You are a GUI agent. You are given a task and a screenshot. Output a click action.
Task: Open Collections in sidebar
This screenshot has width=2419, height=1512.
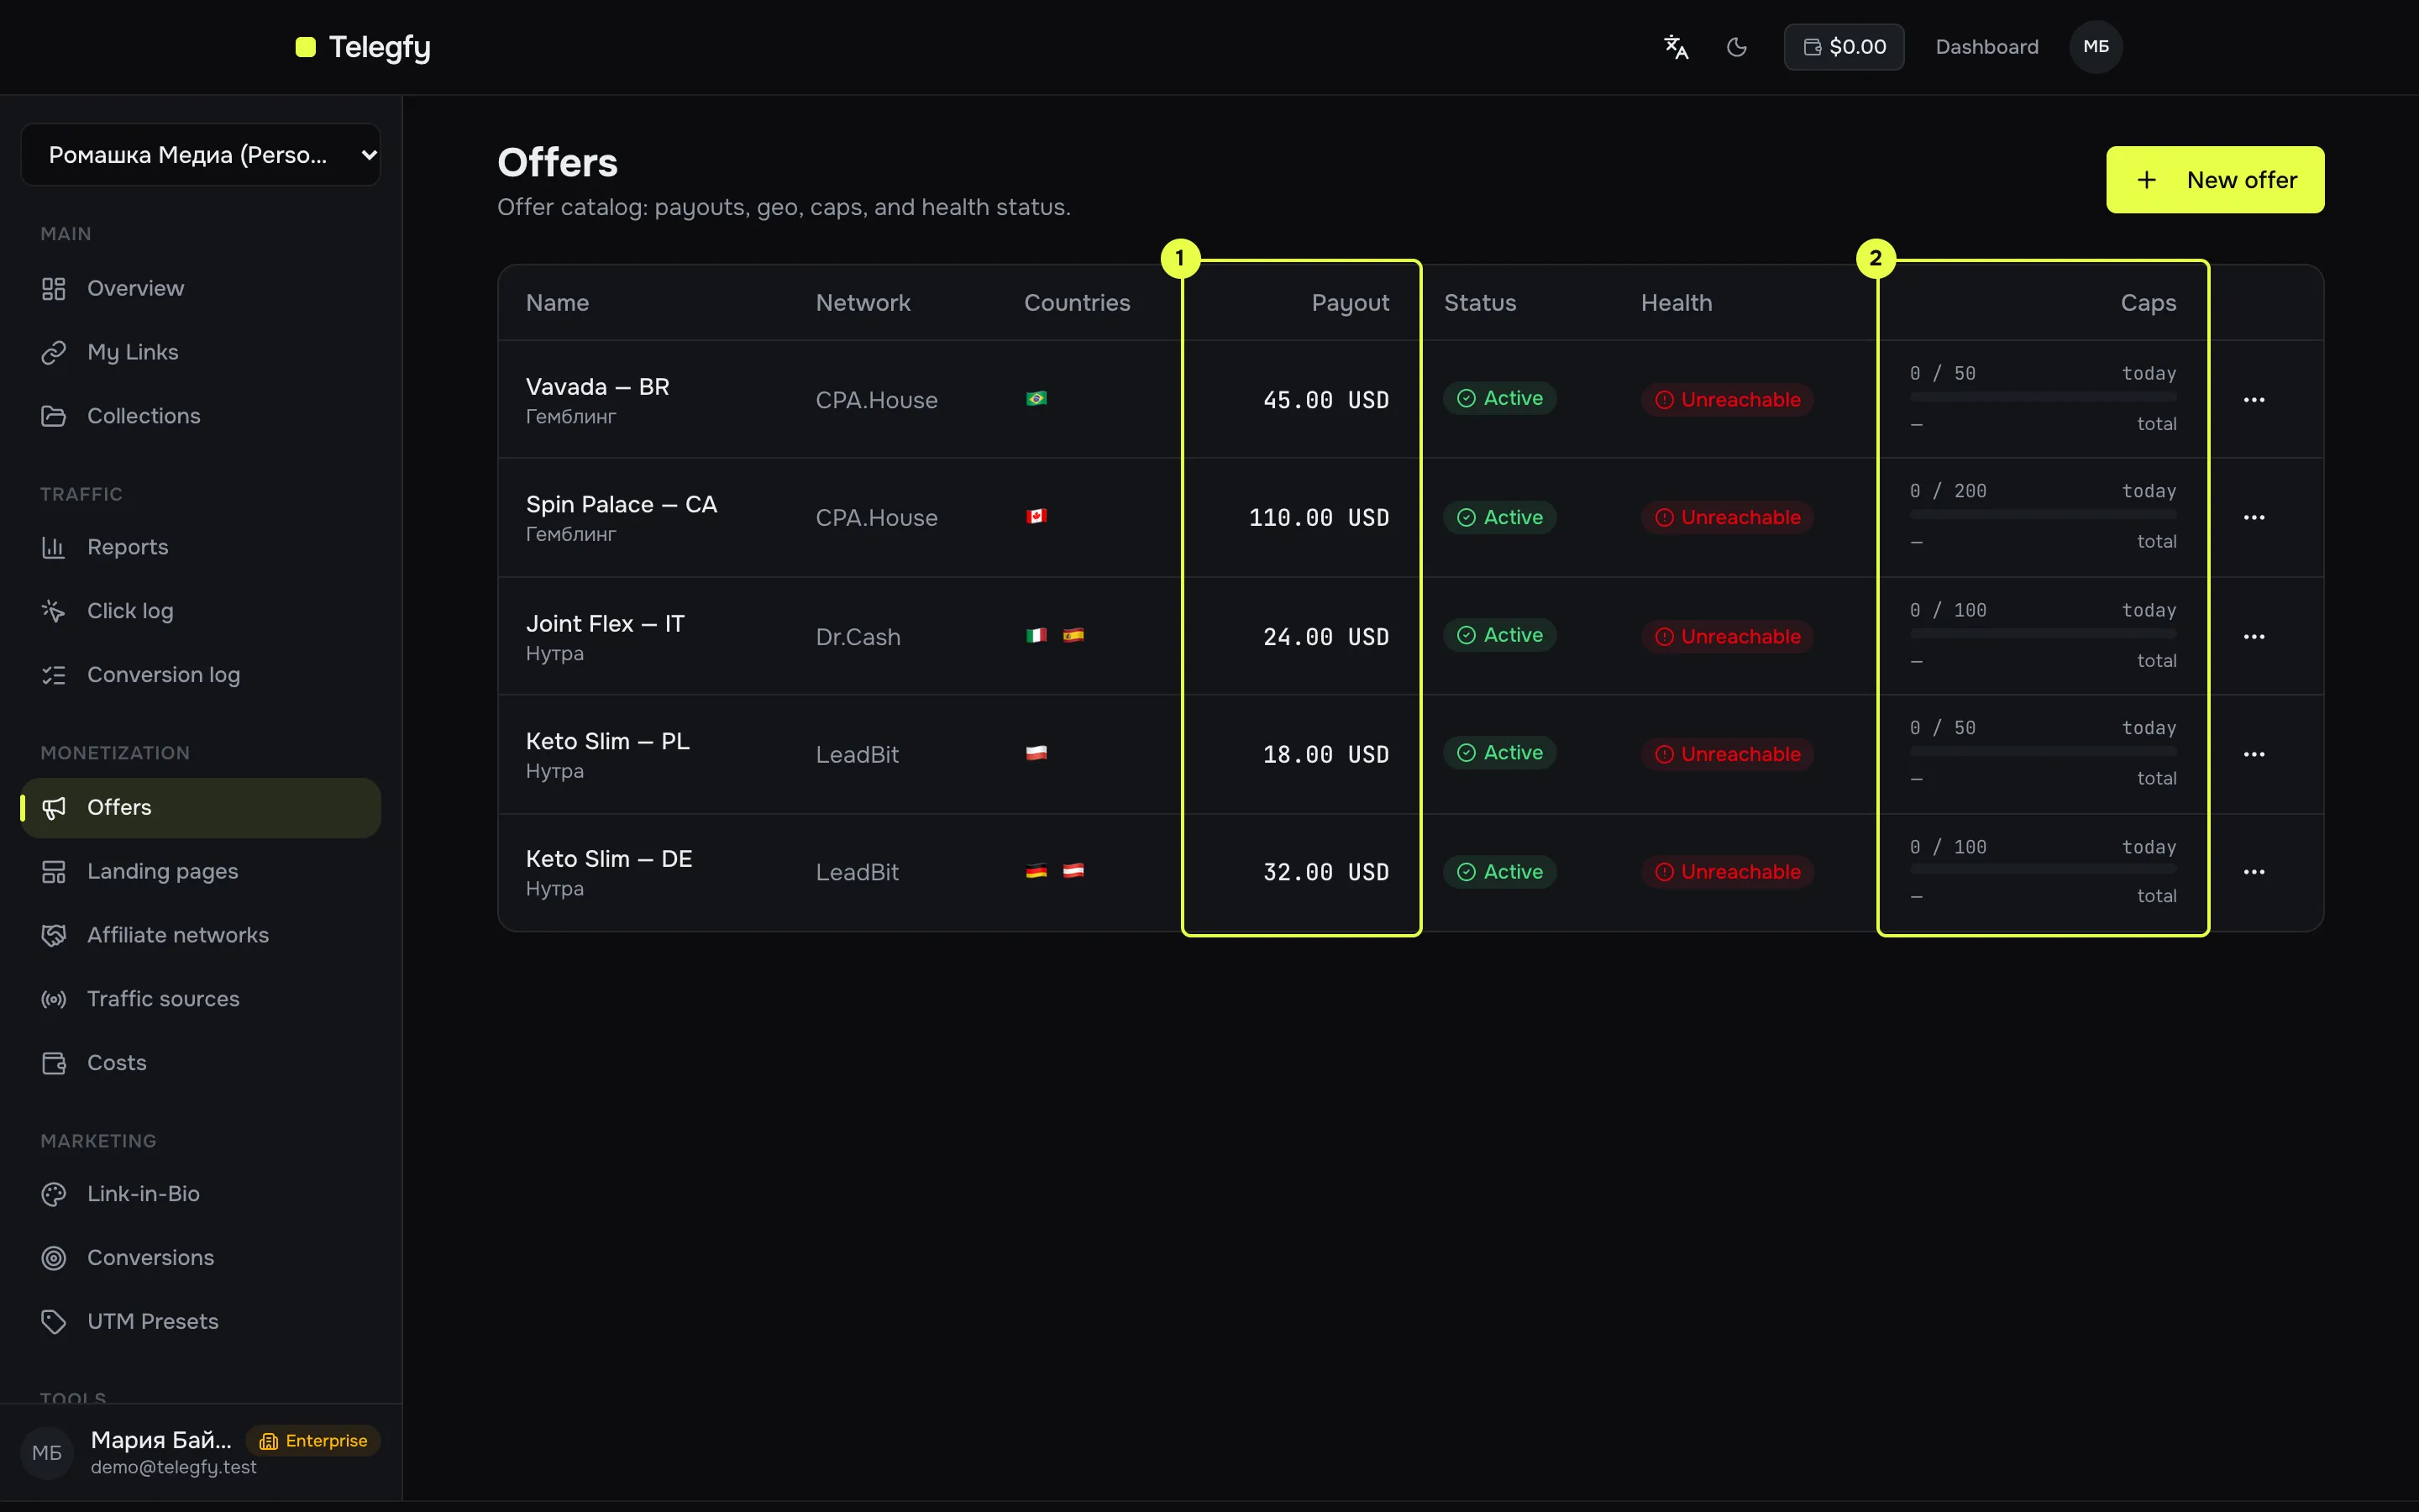[x=201, y=416]
